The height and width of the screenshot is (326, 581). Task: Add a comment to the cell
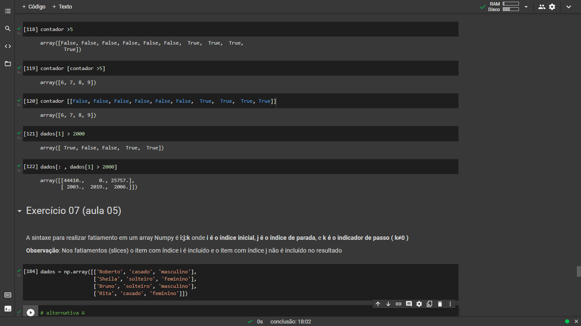tap(409, 304)
